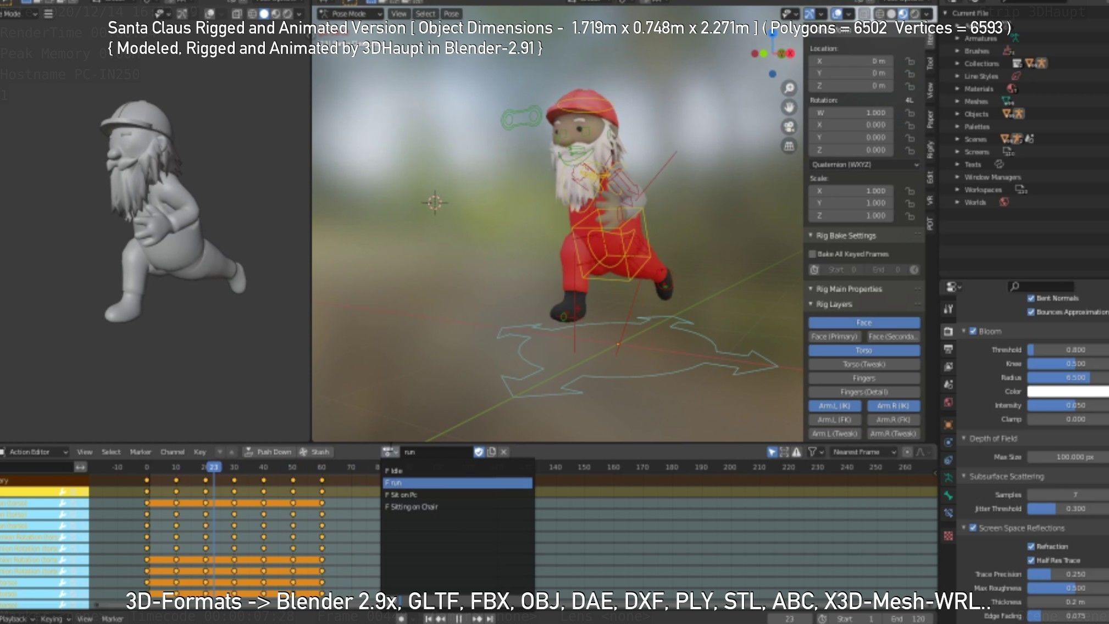Screen dimensions: 1109x624
Task: Jump to the start frame playback button
Action: click(x=428, y=619)
